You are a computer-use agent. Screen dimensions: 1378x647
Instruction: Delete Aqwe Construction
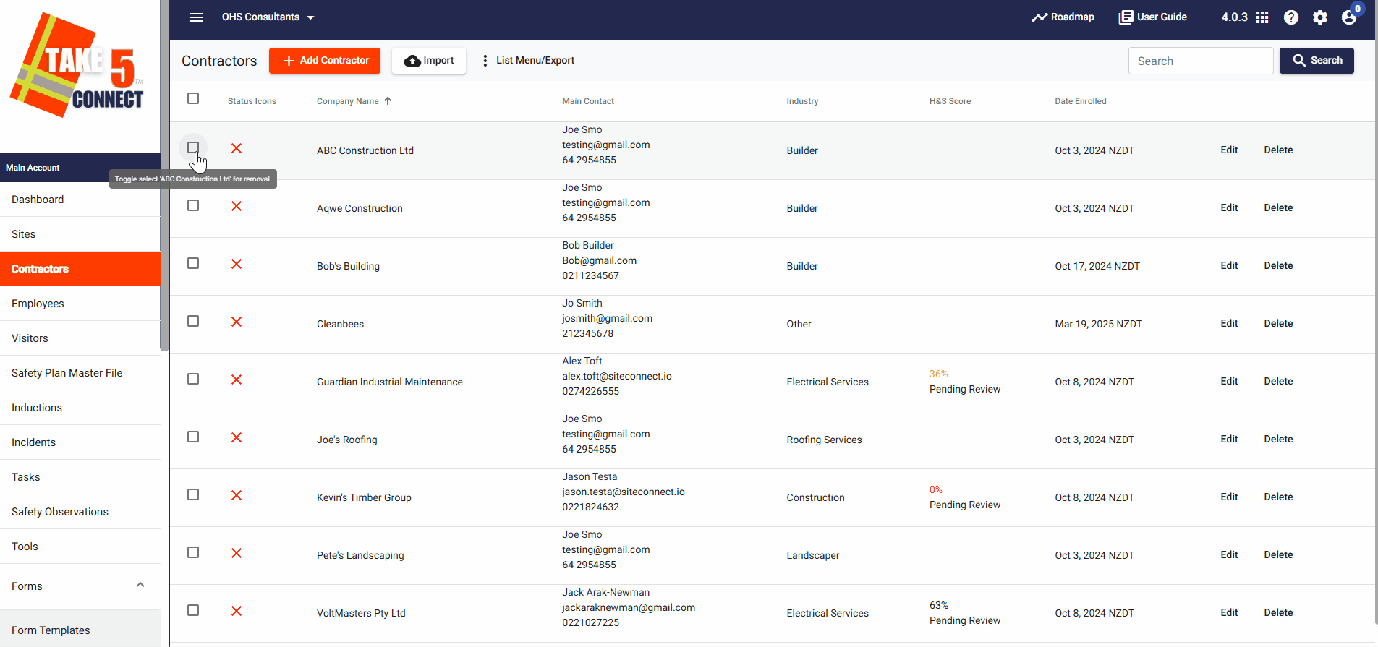point(1278,207)
